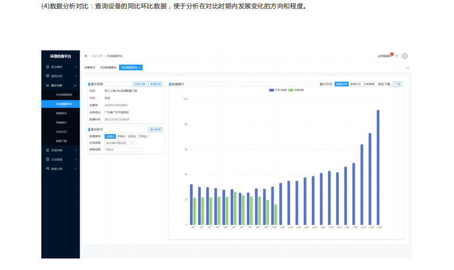Open 检测排名 in sidebar submenu
The height and width of the screenshot is (270, 454).
pos(61,113)
